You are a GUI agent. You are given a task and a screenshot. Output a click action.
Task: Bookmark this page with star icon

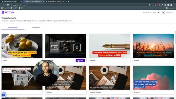coord(156,5)
